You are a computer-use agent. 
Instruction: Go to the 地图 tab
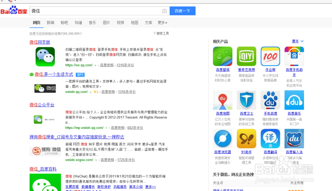[134, 23]
